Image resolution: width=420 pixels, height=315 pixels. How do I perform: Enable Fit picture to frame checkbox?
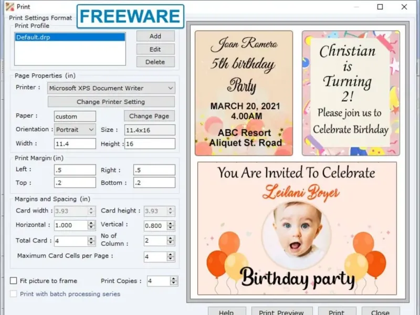point(14,281)
